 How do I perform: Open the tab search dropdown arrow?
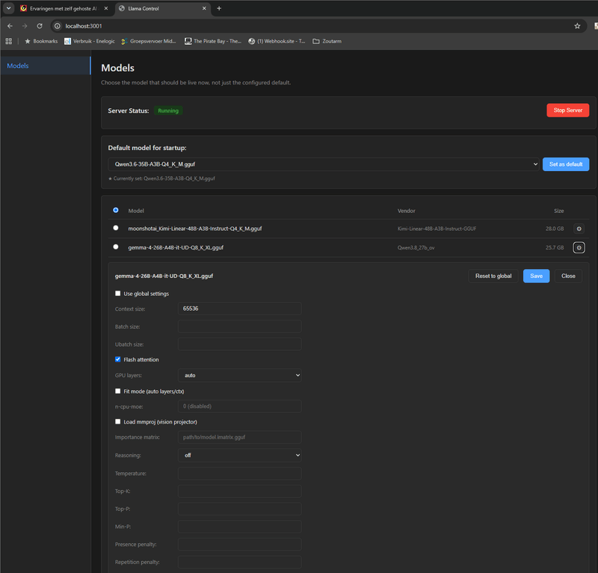click(x=8, y=8)
